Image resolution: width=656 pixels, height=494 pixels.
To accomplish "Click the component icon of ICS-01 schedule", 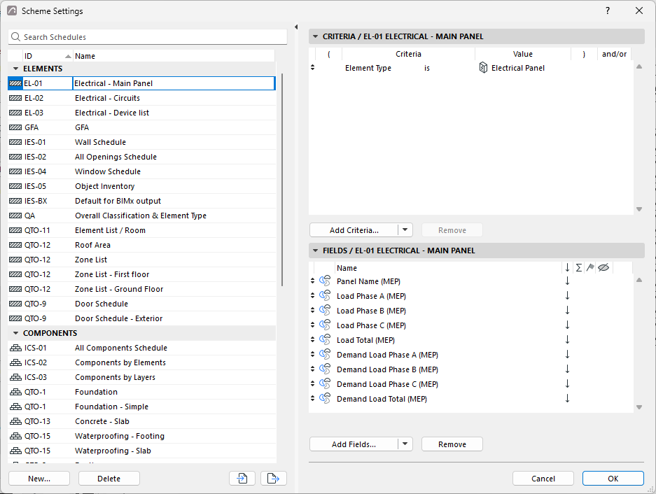I will tap(15, 348).
